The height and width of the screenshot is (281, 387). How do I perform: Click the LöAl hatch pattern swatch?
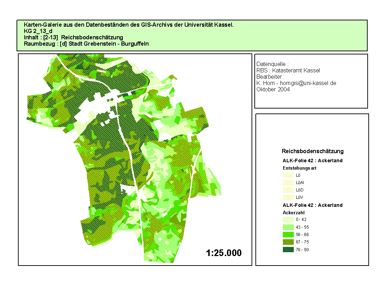pyautogui.click(x=288, y=182)
